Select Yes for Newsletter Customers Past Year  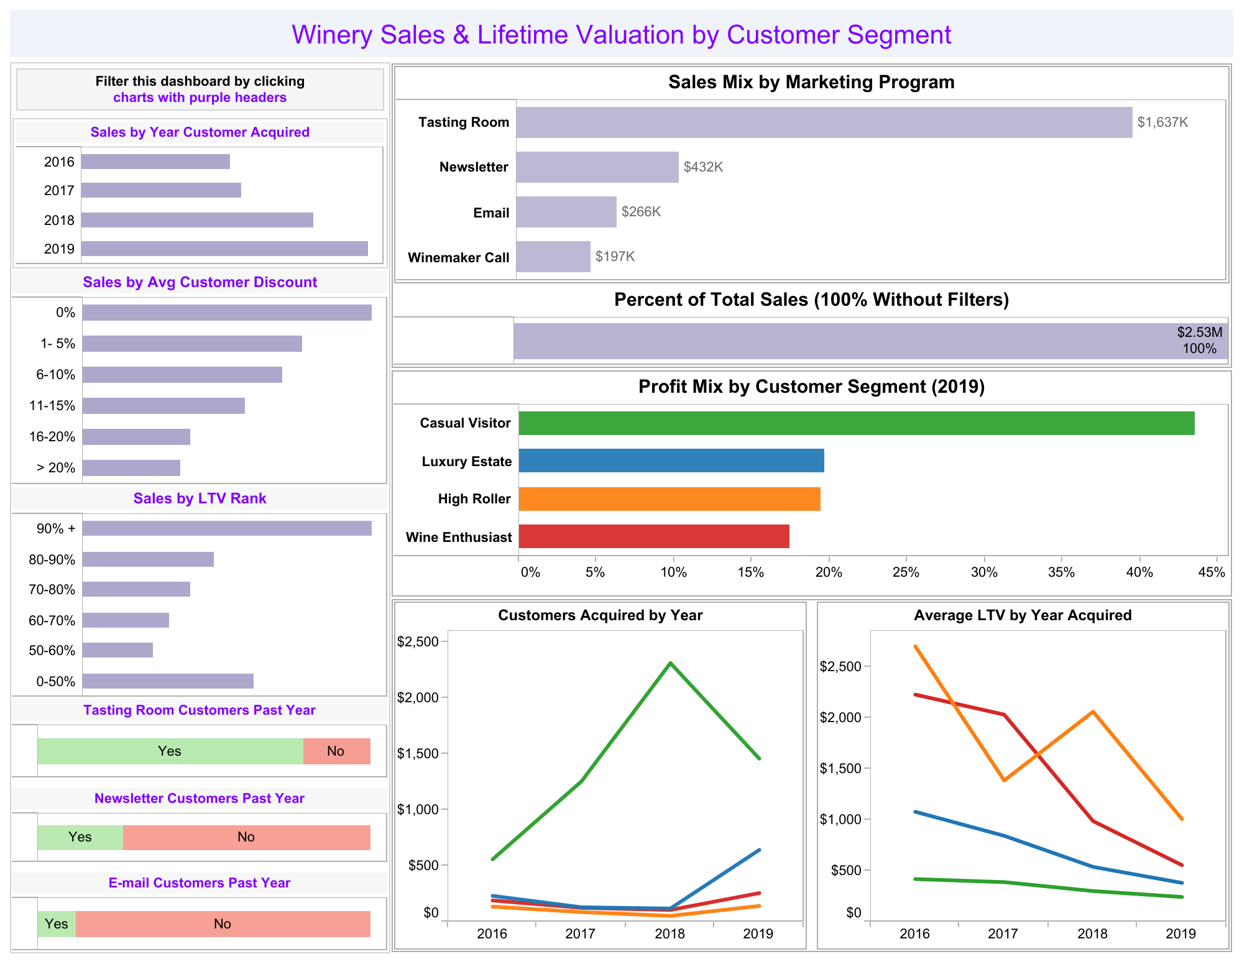click(80, 837)
